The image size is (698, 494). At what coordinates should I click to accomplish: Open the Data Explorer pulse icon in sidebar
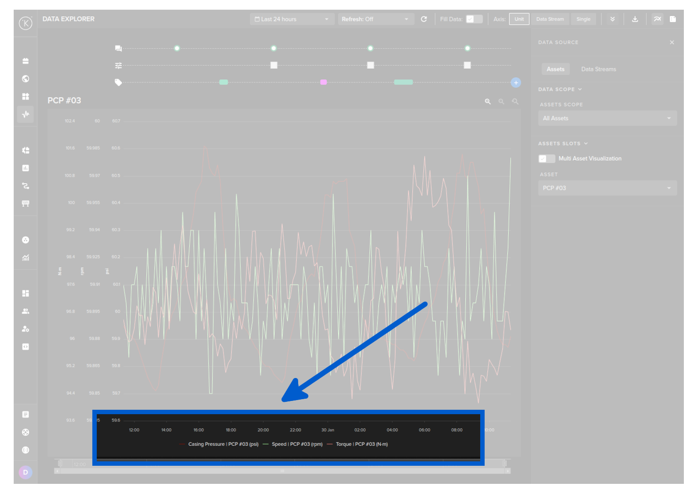tap(26, 114)
